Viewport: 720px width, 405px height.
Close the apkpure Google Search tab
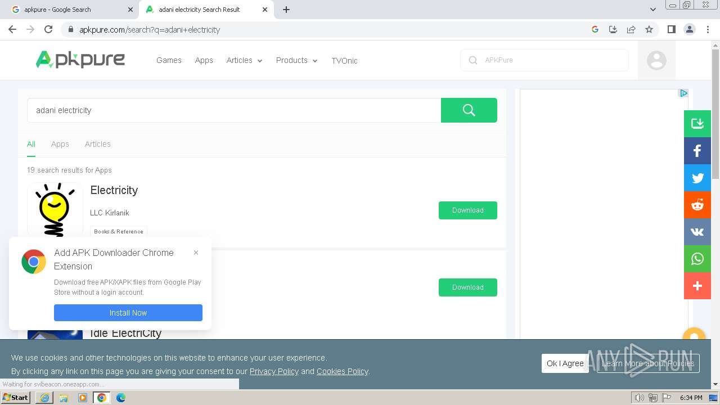[x=130, y=10]
